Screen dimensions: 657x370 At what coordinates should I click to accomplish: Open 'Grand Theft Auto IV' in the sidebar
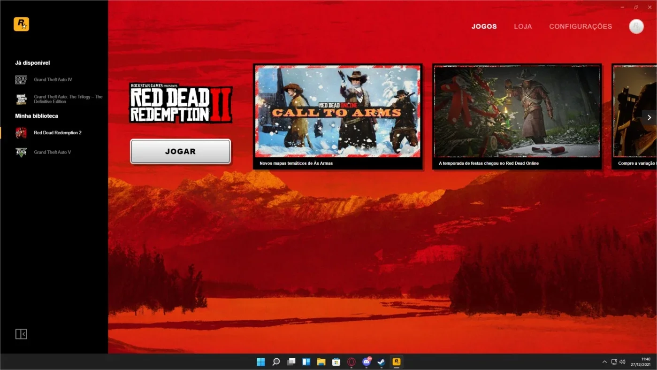click(x=53, y=80)
